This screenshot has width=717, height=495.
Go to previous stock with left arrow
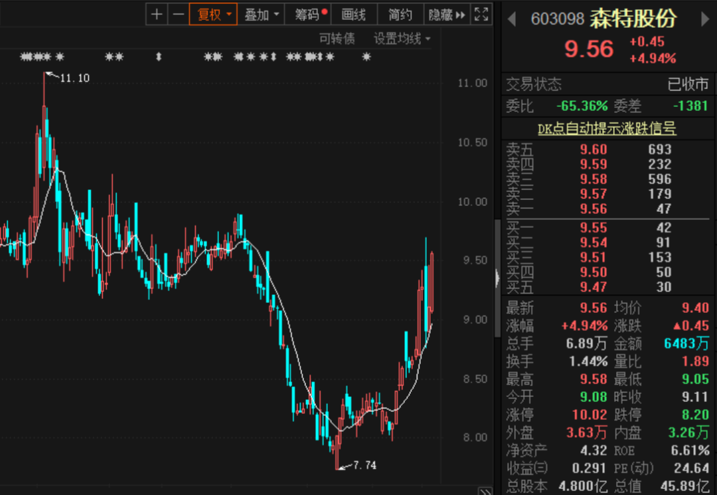tap(512, 20)
